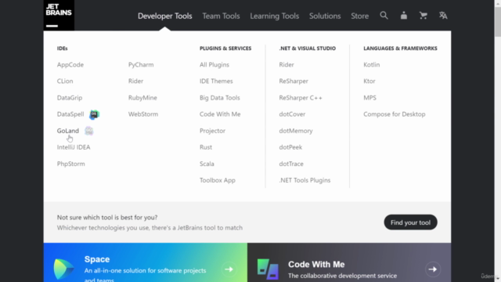
Task: Open the Developer Tools menu
Action: coord(165,16)
